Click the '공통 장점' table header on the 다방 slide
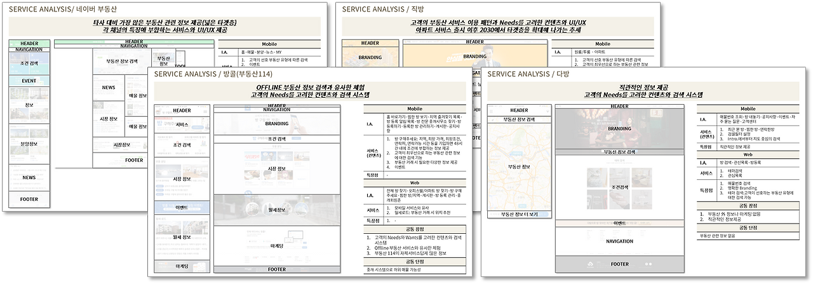813x284 pixels. click(x=747, y=206)
